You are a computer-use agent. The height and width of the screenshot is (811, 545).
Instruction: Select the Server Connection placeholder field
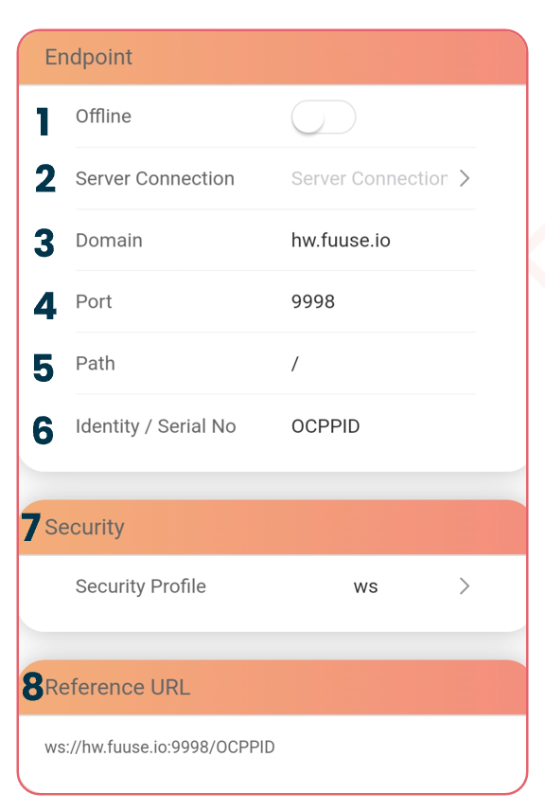pyautogui.click(x=369, y=178)
